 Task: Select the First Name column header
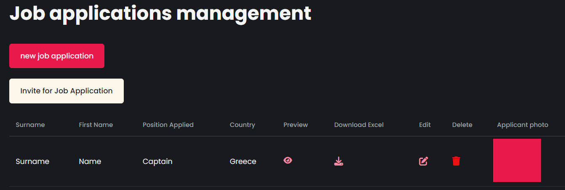pyautogui.click(x=96, y=125)
